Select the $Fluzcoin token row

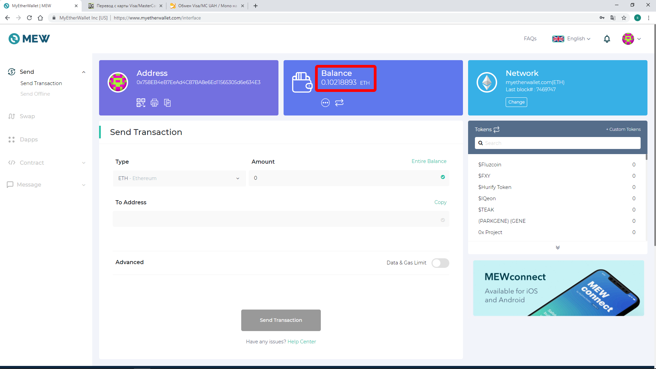point(557,165)
